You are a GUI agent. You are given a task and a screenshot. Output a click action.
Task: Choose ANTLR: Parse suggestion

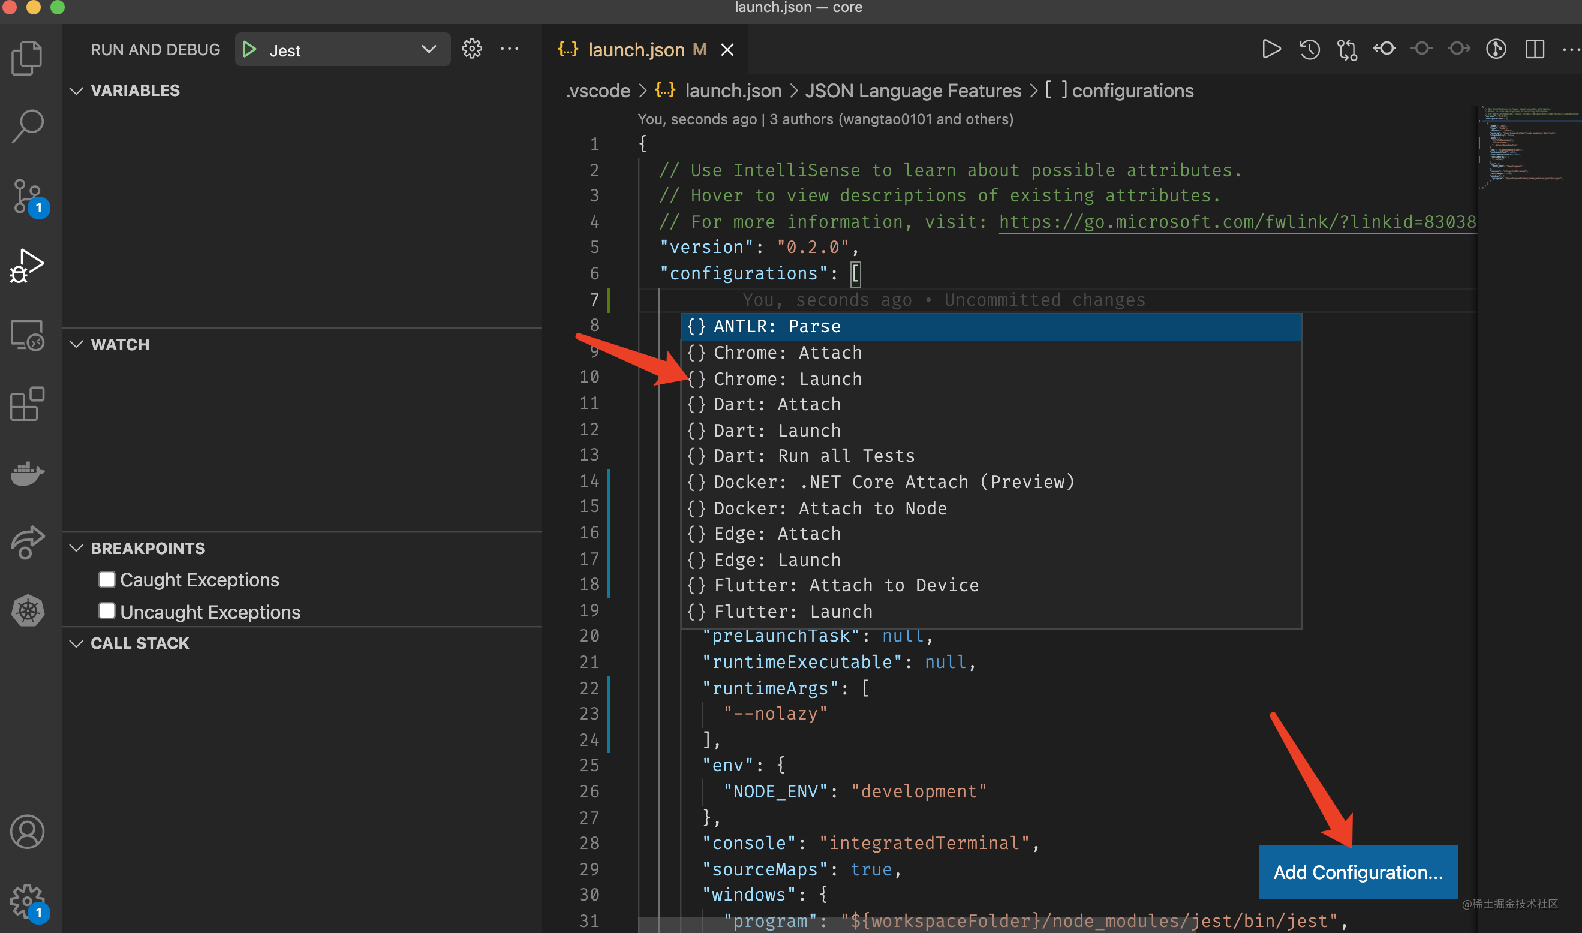pos(991,326)
